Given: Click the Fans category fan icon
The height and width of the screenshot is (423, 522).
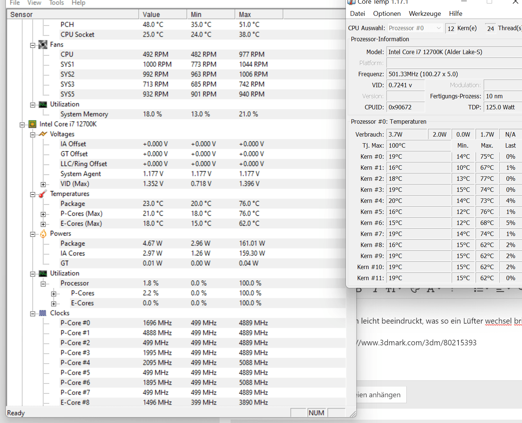Looking at the screenshot, I should click(43, 45).
